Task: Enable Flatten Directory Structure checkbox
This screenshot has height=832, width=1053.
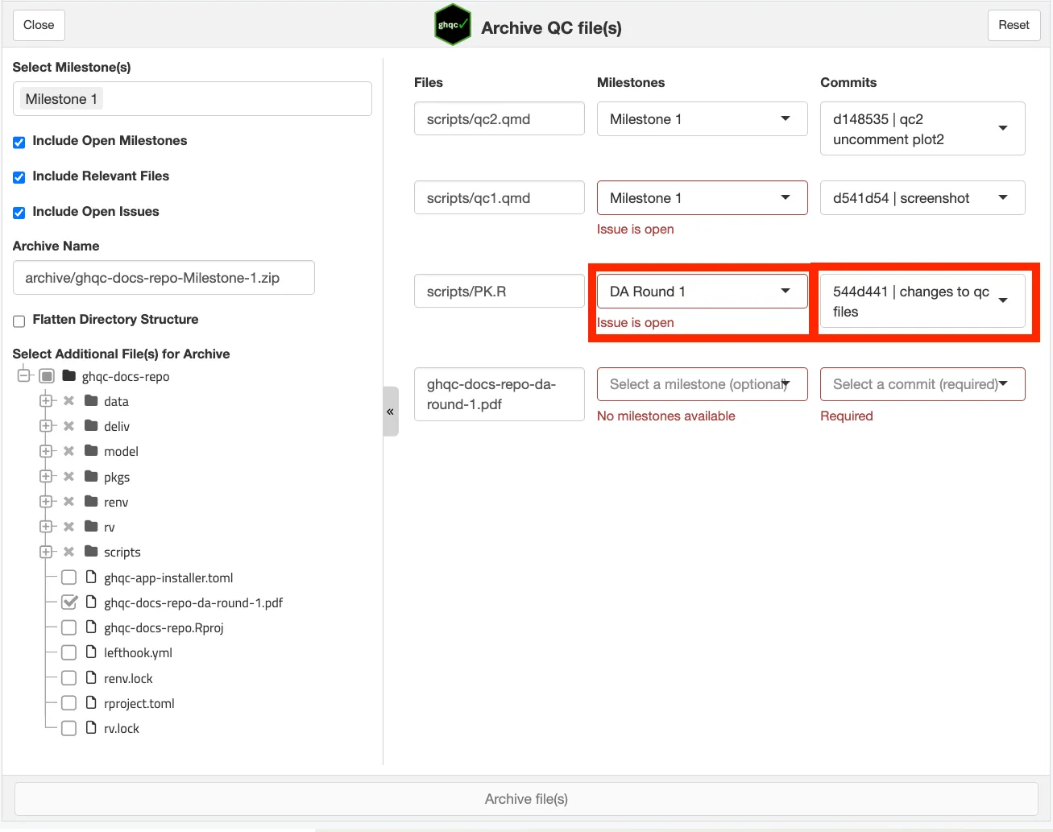Action: click(x=19, y=321)
